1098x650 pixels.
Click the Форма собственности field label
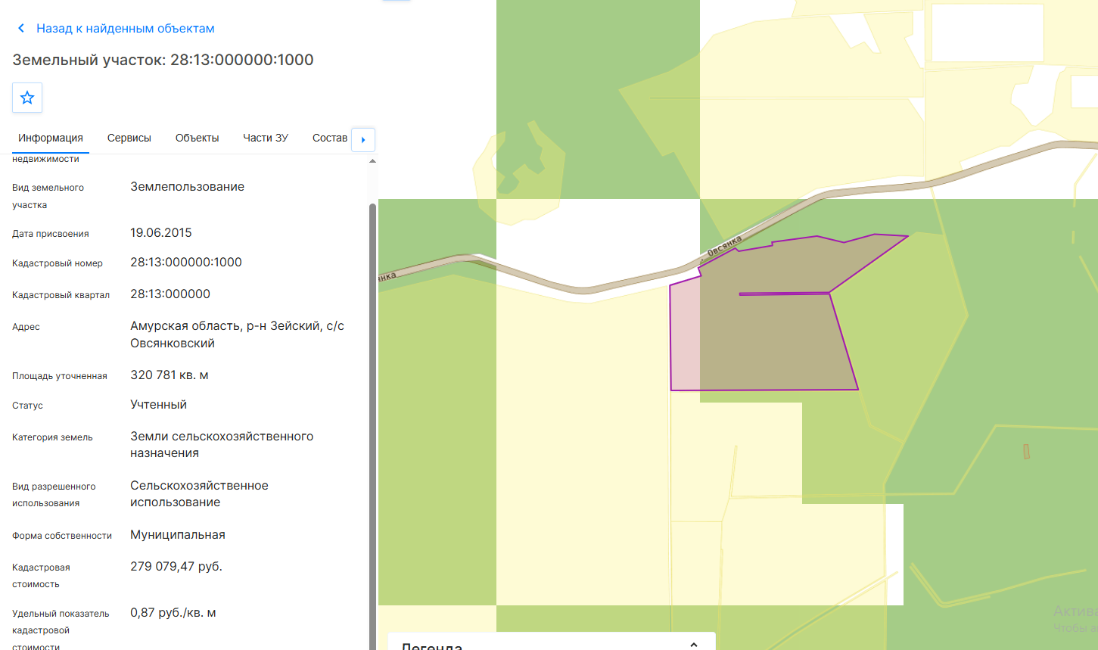pyautogui.click(x=62, y=536)
